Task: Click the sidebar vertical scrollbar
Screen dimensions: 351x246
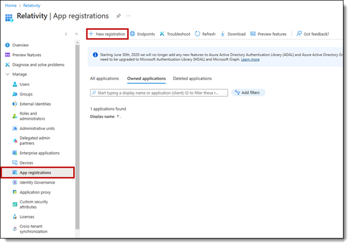Action: [x=77, y=137]
